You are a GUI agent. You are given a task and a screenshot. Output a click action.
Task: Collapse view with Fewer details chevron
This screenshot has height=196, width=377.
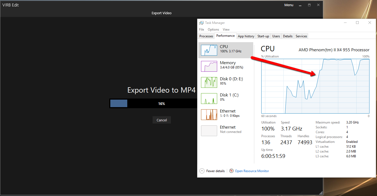pos(202,171)
